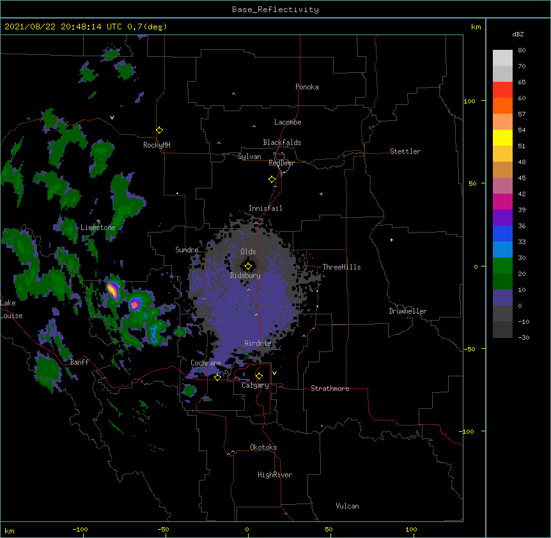Click the Strathmore label
This screenshot has width=551, height=538.
pyautogui.click(x=330, y=388)
